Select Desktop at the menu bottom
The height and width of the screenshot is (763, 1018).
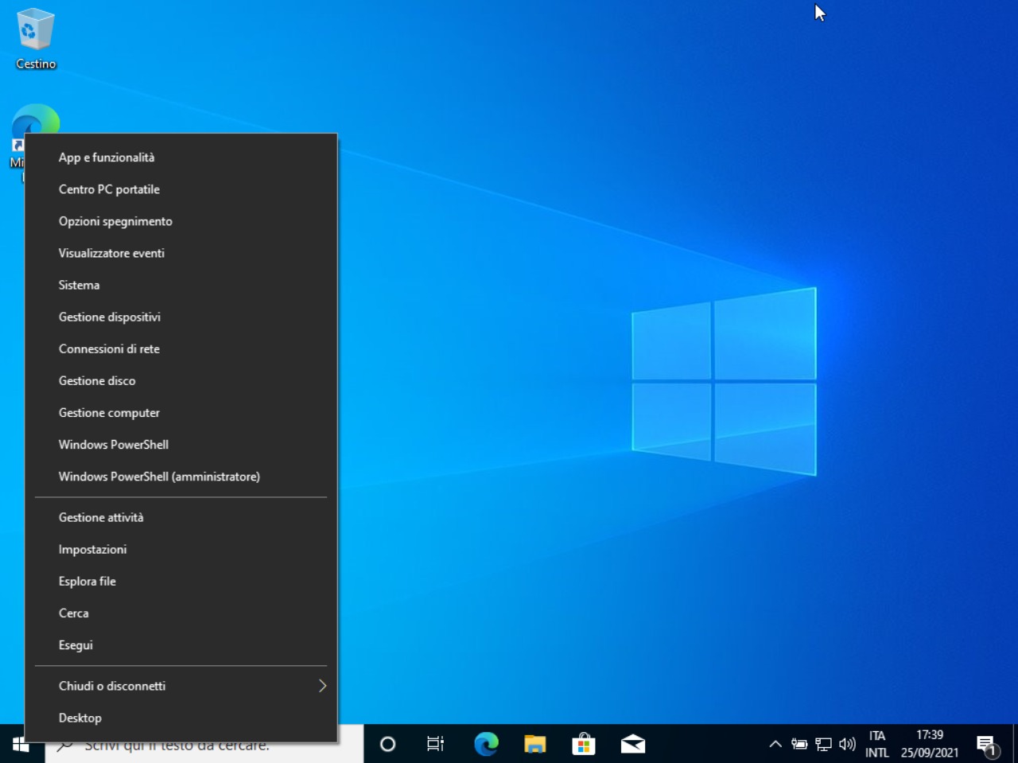click(181, 718)
